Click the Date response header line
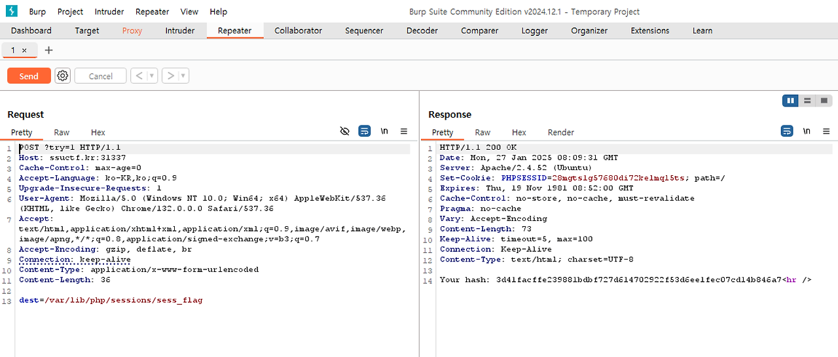This screenshot has width=838, height=357. [529, 158]
